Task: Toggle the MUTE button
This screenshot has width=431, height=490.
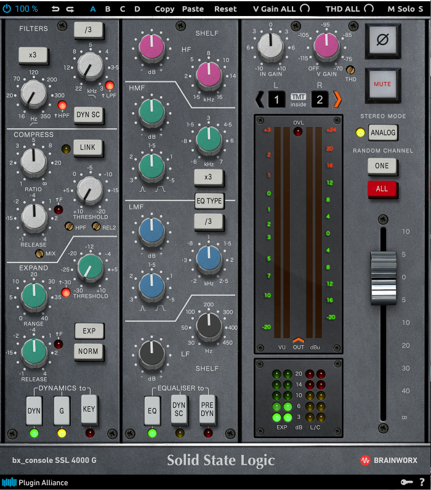Action: coord(382,84)
